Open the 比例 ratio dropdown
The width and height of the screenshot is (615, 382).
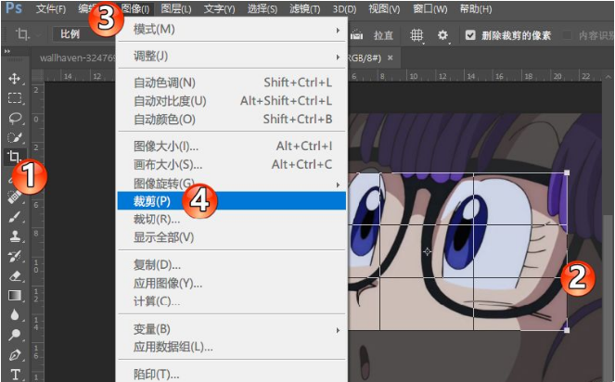click(83, 34)
